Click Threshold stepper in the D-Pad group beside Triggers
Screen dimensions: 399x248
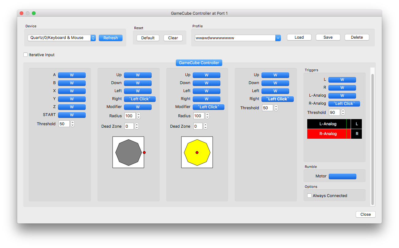click(x=276, y=108)
